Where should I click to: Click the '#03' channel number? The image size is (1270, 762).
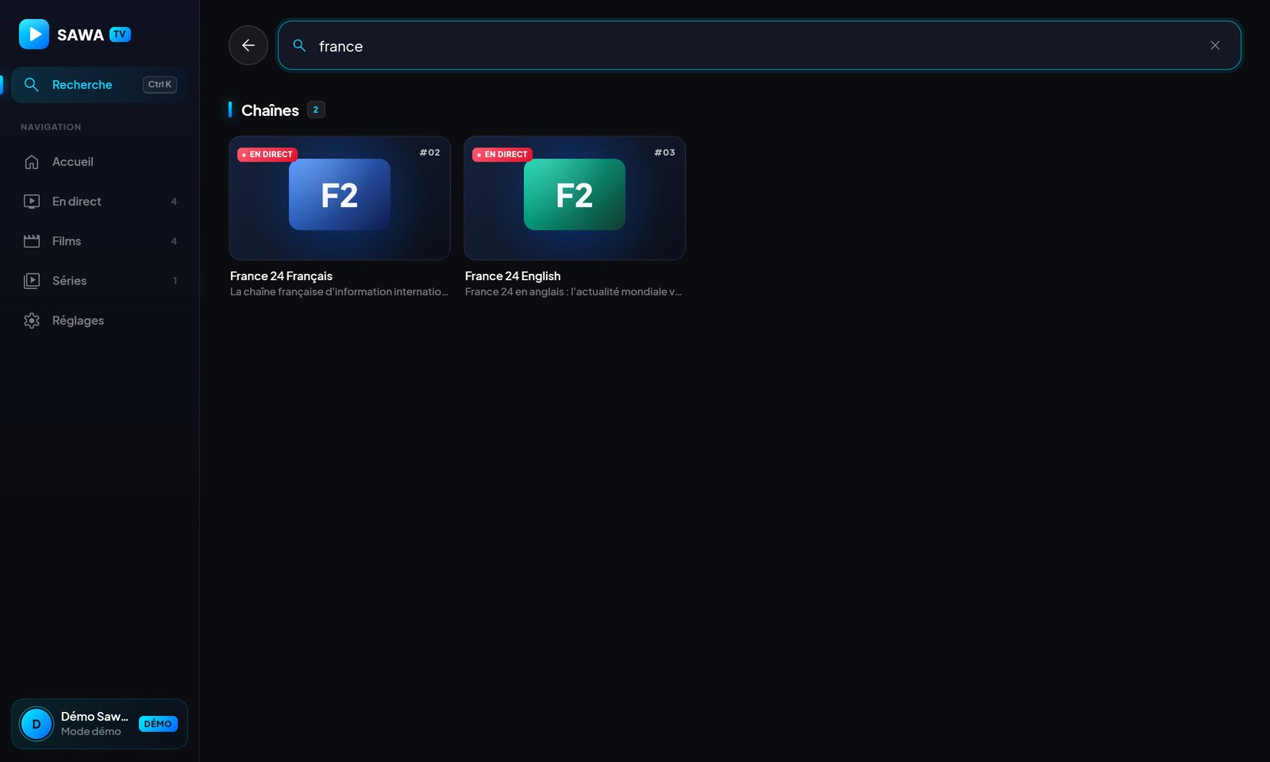pyautogui.click(x=664, y=152)
